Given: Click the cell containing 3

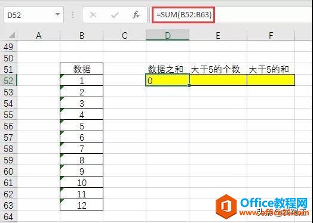Looking at the screenshot, I should pos(81,103).
